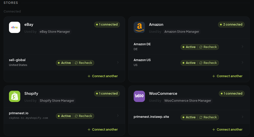Expand the primenest.io row chevron

[118, 116]
